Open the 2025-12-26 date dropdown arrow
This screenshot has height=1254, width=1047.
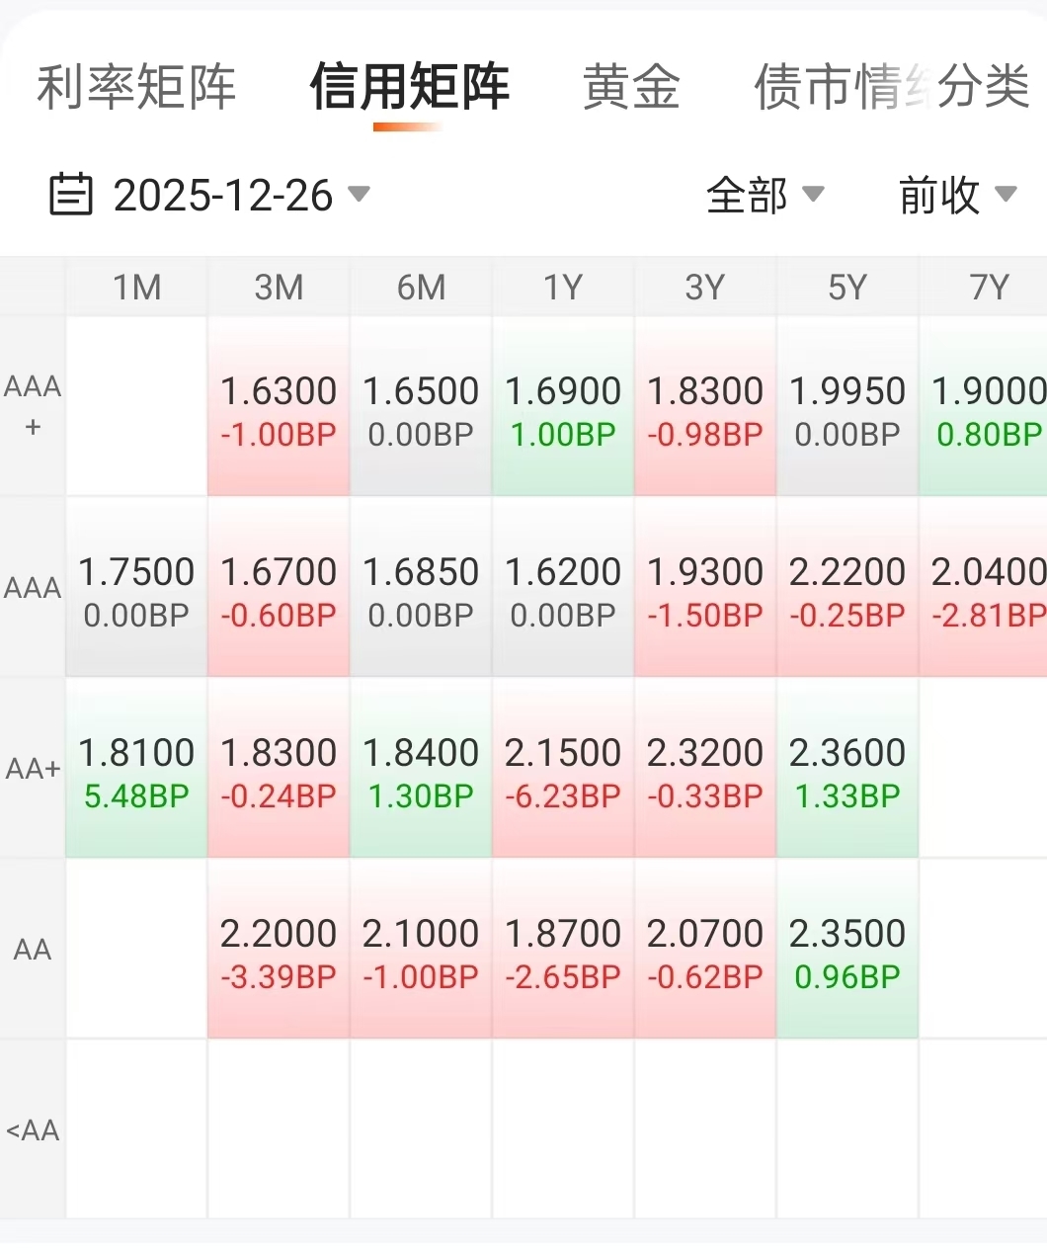(360, 194)
